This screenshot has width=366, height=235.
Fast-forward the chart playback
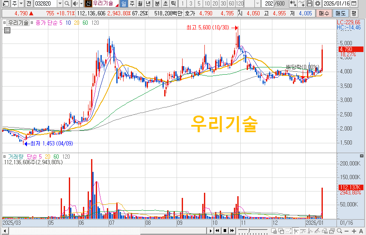[x=232, y=231]
